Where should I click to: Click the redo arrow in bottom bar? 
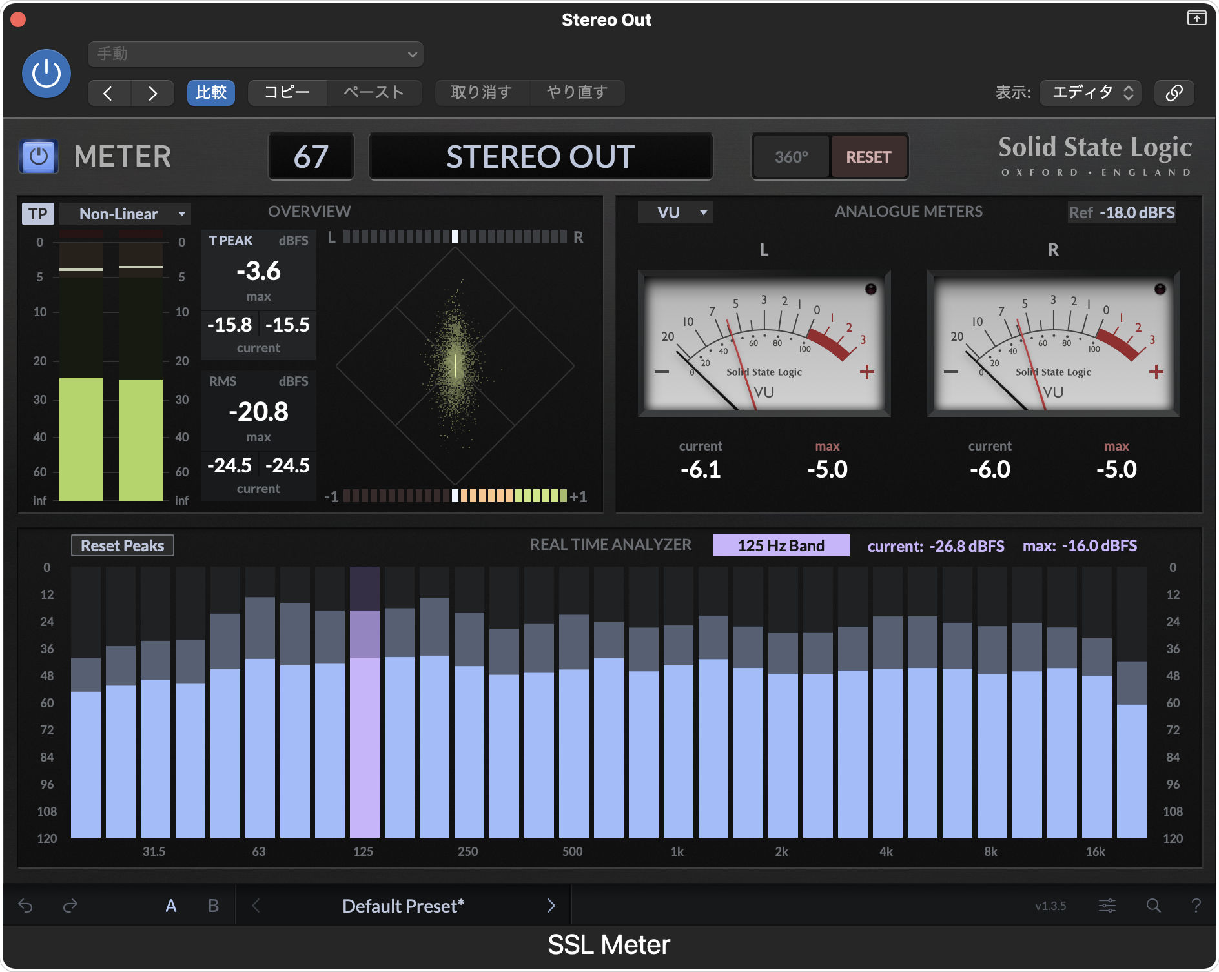(x=70, y=906)
